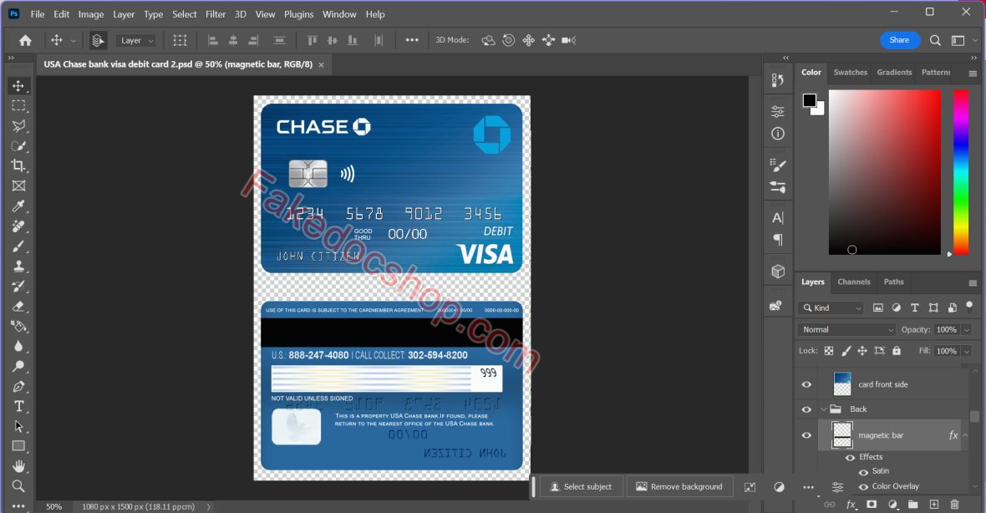The height and width of the screenshot is (513, 986).
Task: Choose the Hand tool
Action: click(18, 466)
